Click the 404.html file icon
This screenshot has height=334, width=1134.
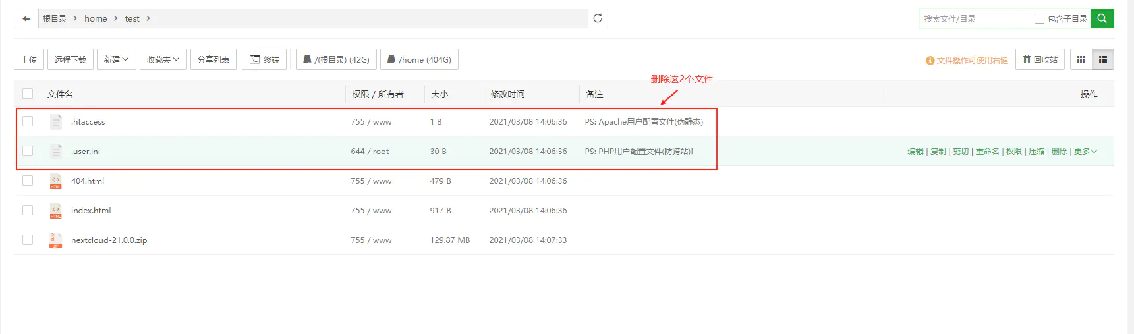[56, 181]
